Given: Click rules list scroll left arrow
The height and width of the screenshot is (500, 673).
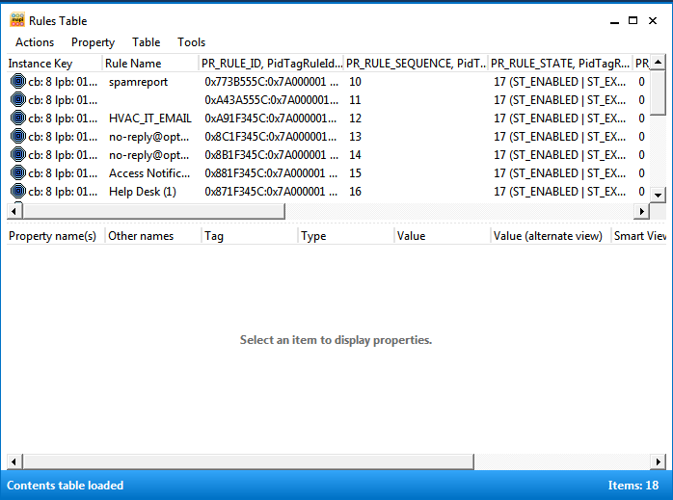Looking at the screenshot, I should [x=14, y=211].
